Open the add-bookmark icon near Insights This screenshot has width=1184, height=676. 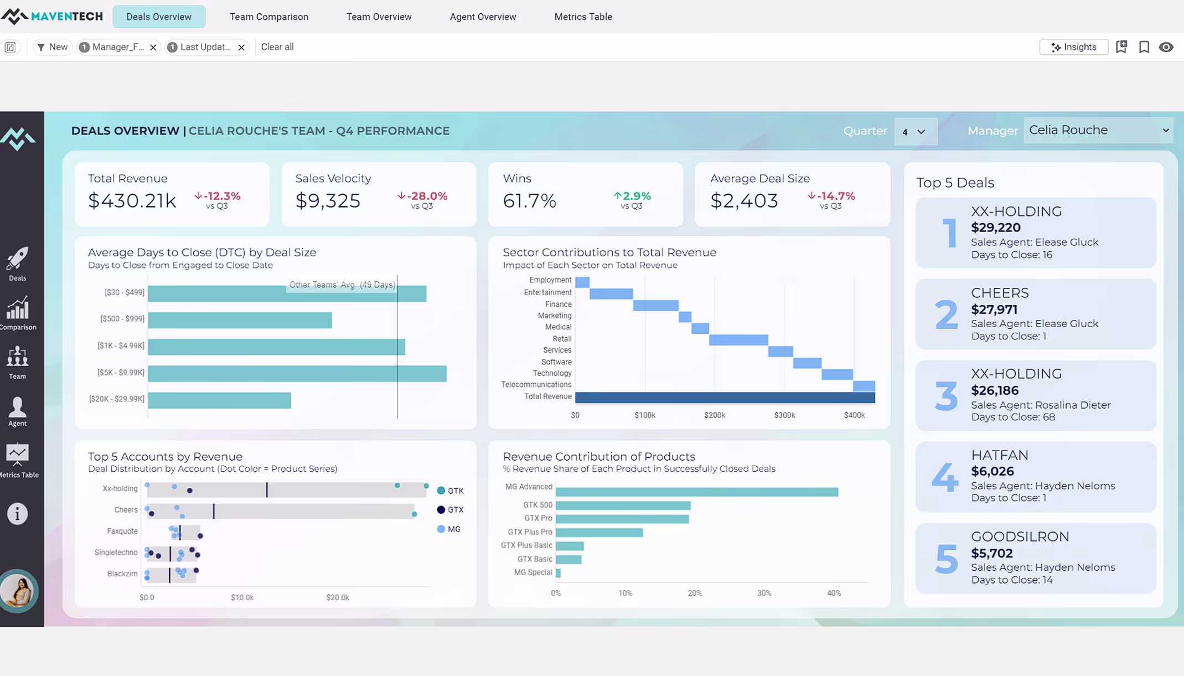(x=1121, y=47)
